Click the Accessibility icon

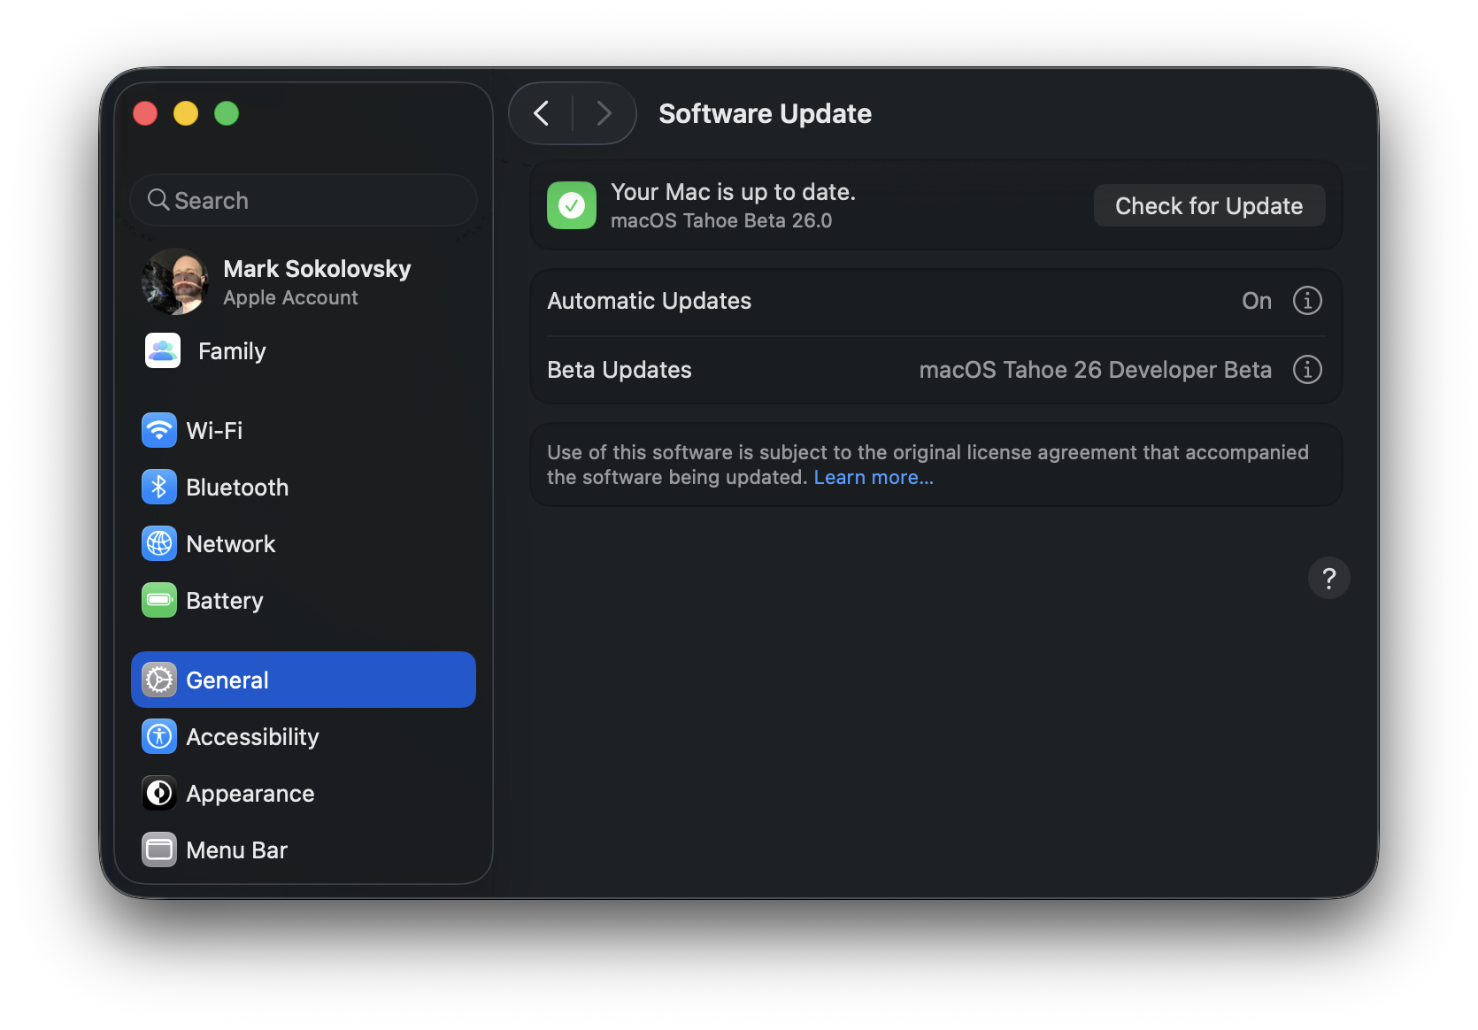[159, 737]
